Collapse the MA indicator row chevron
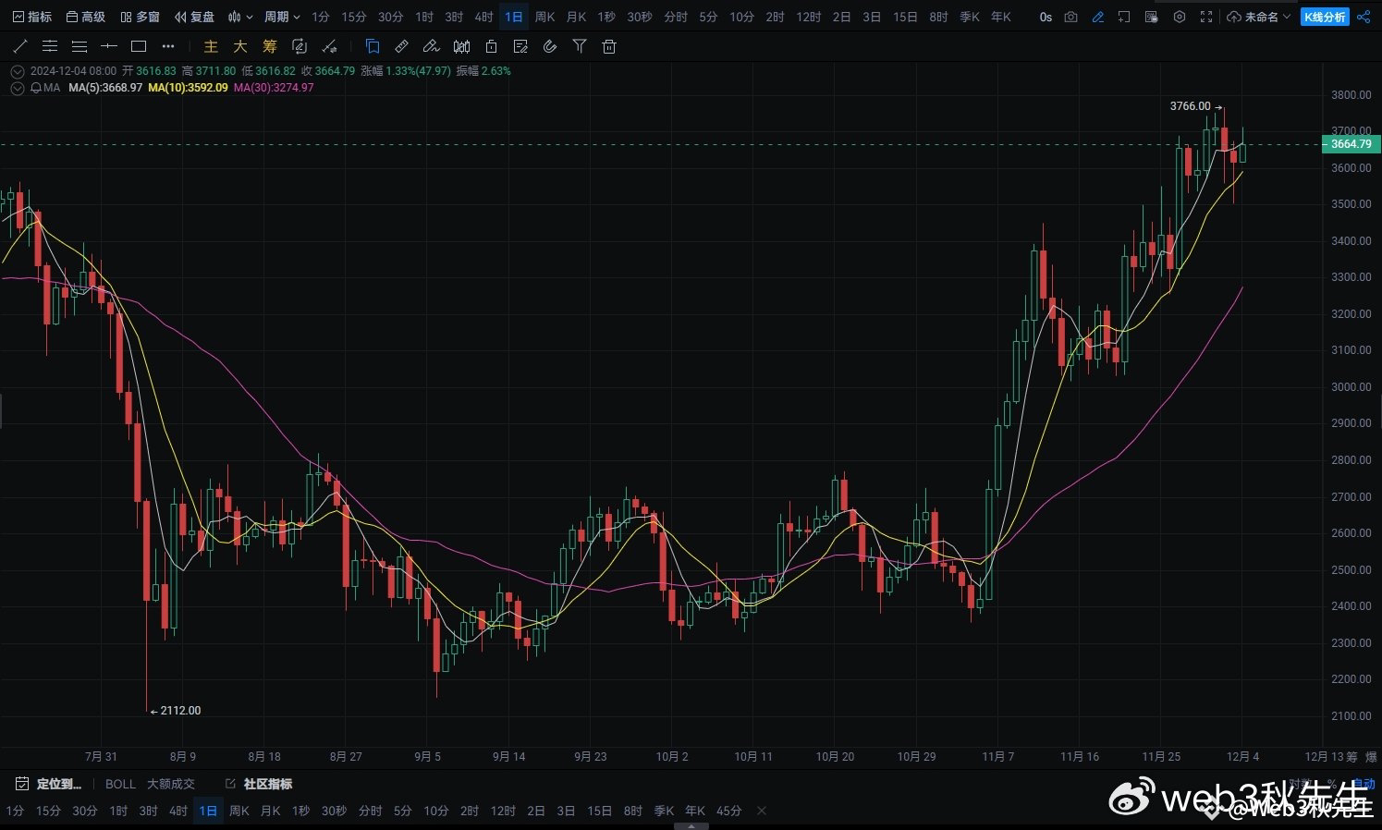1382x830 pixels. [x=18, y=88]
